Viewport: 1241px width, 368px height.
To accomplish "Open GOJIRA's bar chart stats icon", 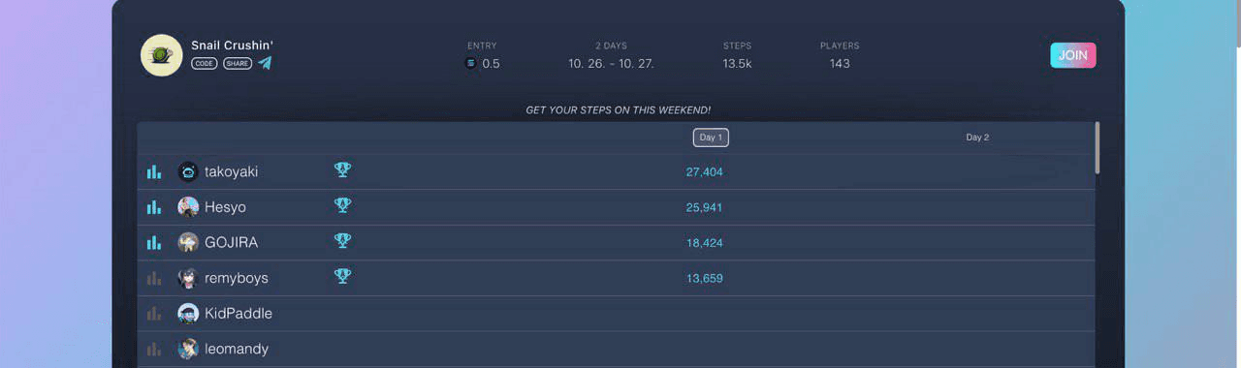I will click(153, 242).
